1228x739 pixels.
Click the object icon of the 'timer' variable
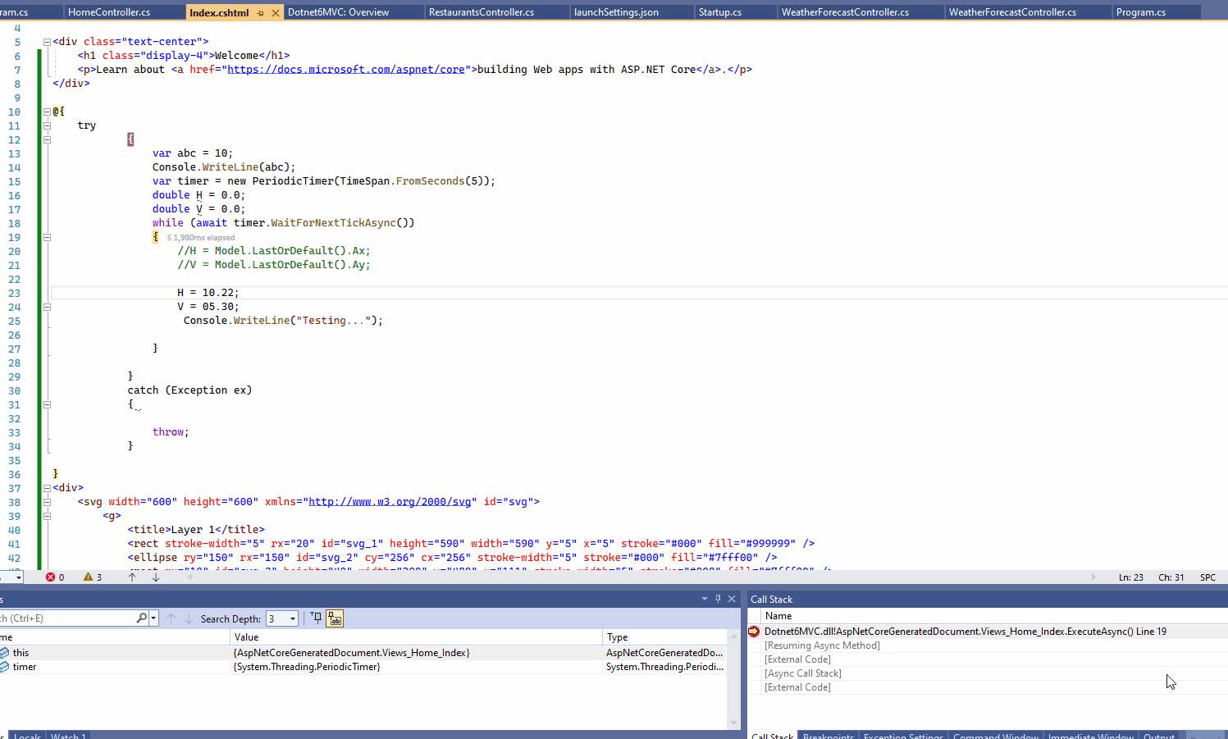(4, 667)
